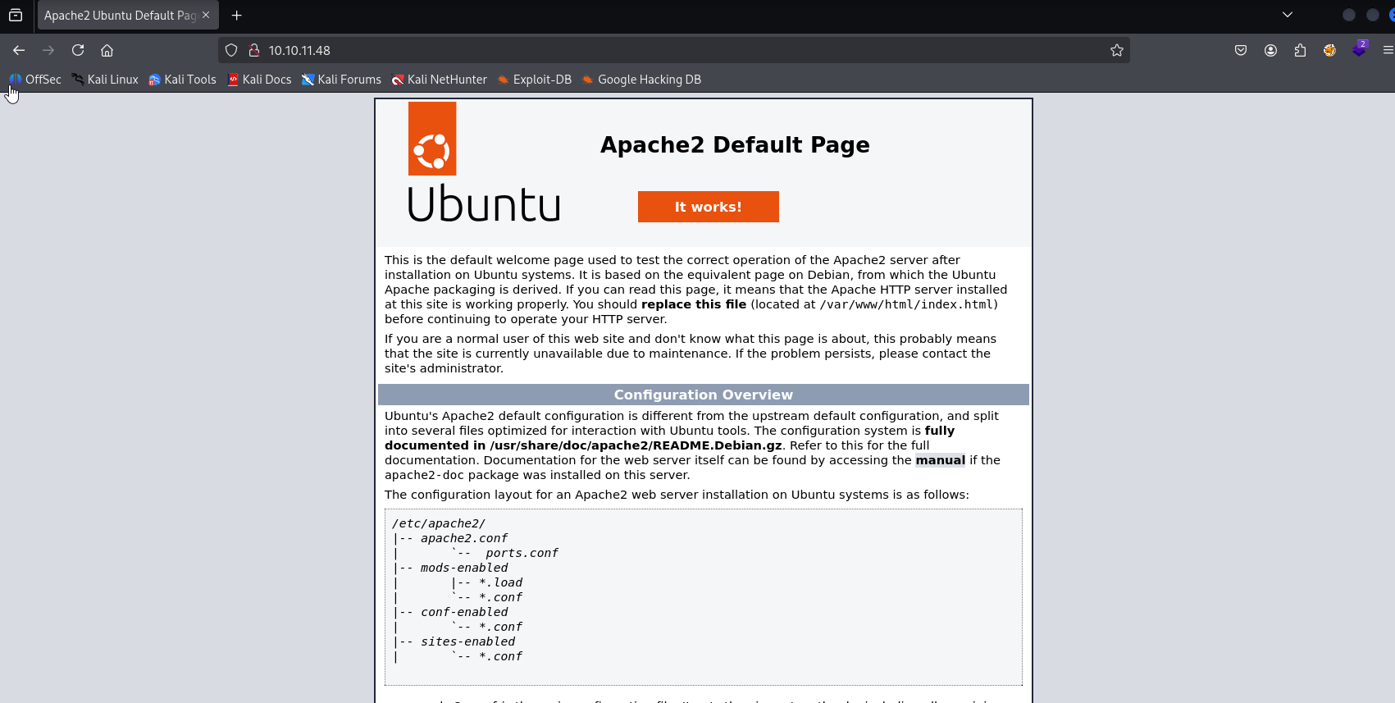The image size is (1395, 703).
Task: Open the Pocket save icon
Action: [x=1241, y=50]
